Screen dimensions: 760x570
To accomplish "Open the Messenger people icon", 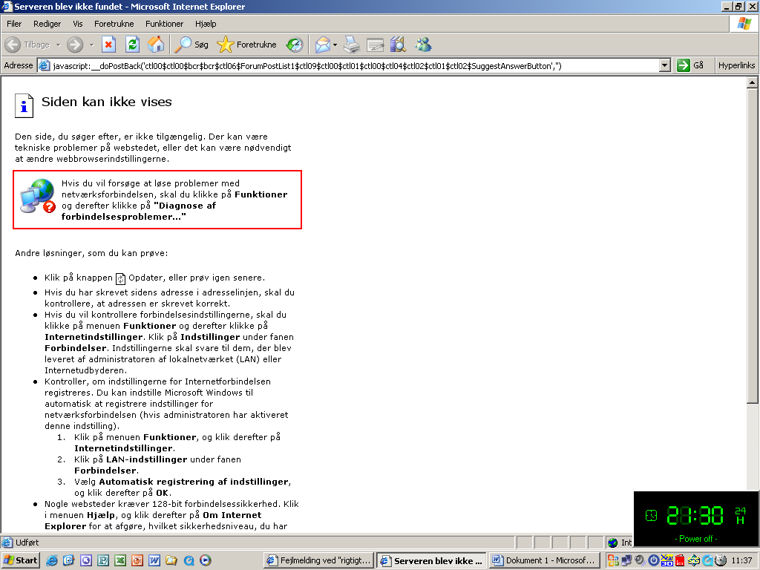I will [x=423, y=45].
